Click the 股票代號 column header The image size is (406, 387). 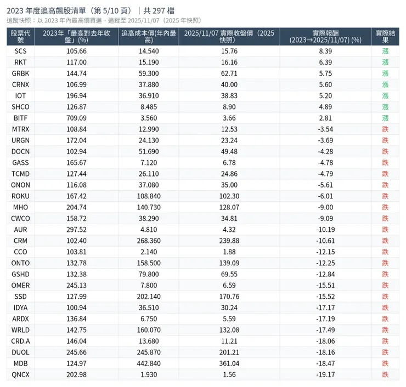21,37
